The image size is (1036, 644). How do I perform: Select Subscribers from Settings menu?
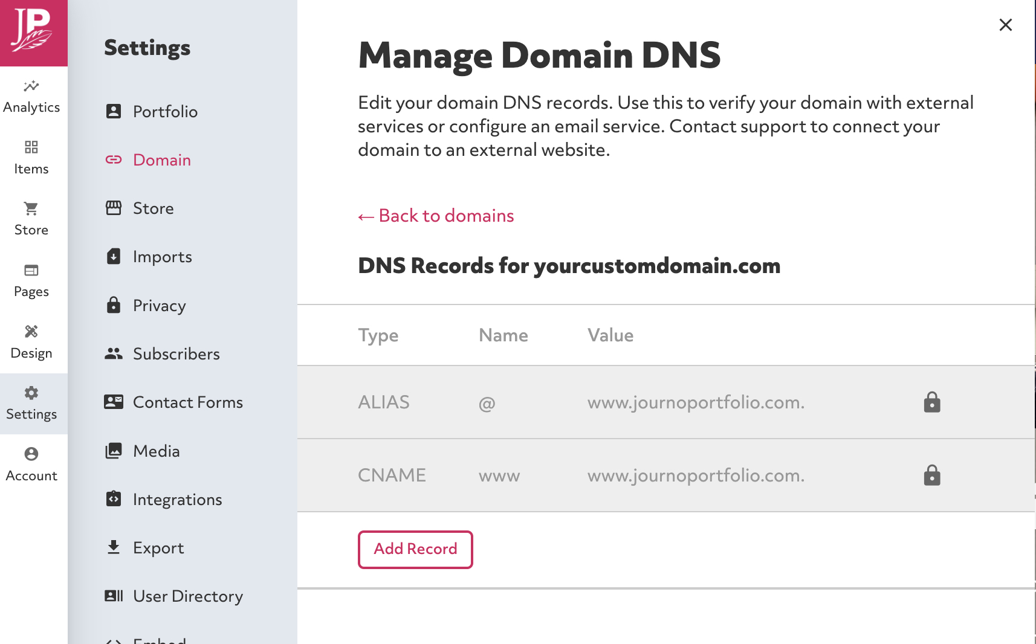(176, 353)
